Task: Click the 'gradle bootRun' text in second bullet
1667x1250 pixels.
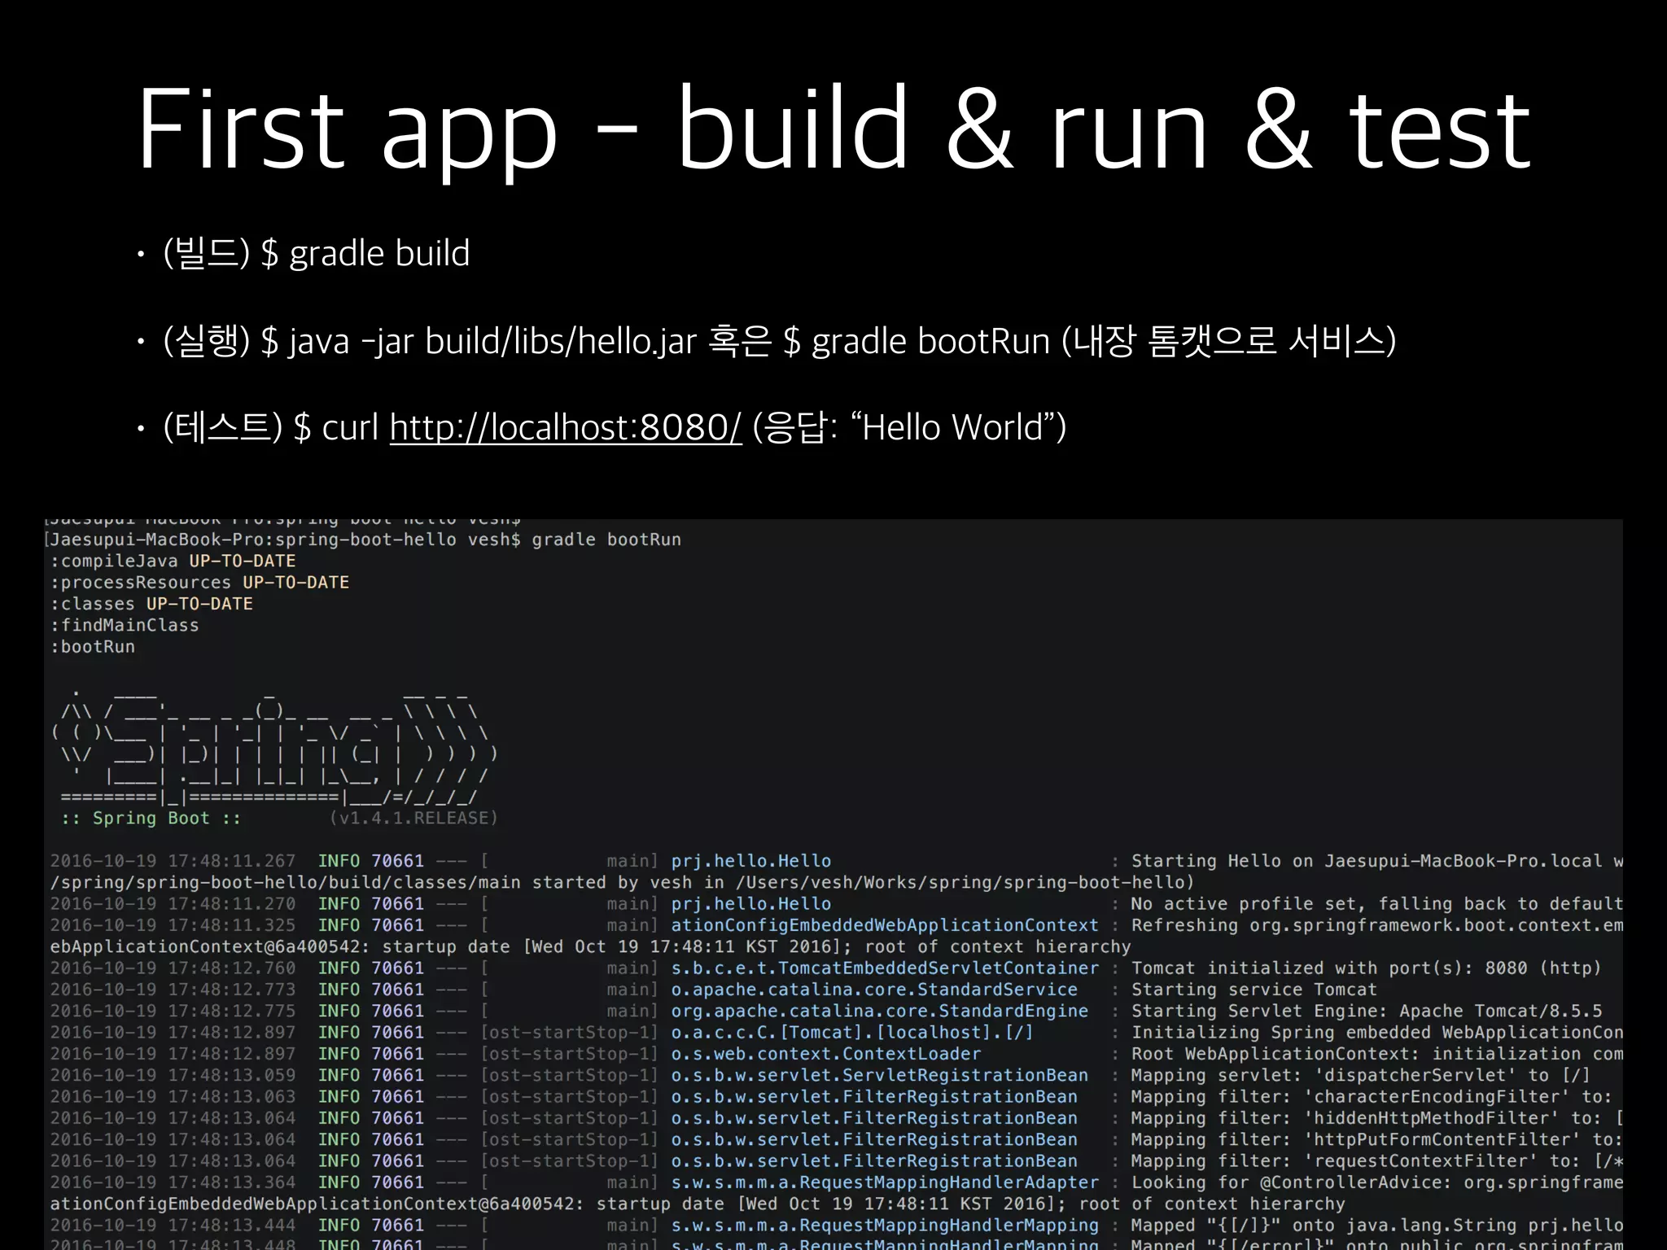Action: pos(930,340)
